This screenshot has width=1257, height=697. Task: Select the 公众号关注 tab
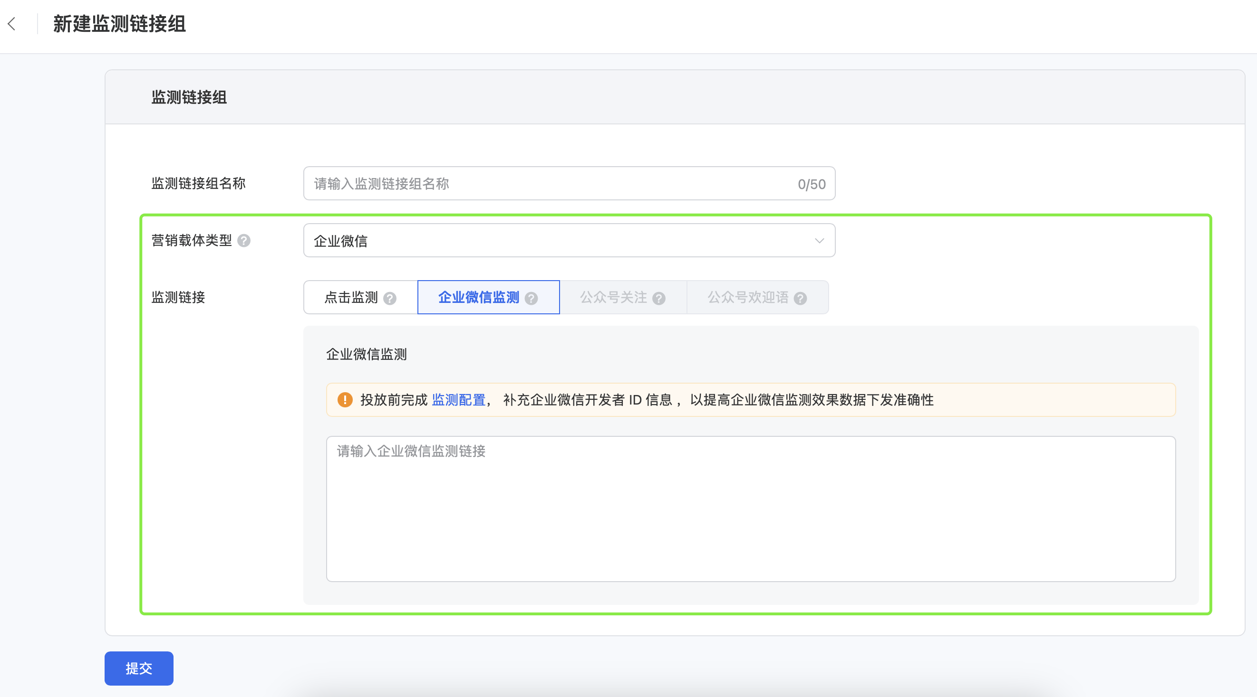(x=623, y=297)
